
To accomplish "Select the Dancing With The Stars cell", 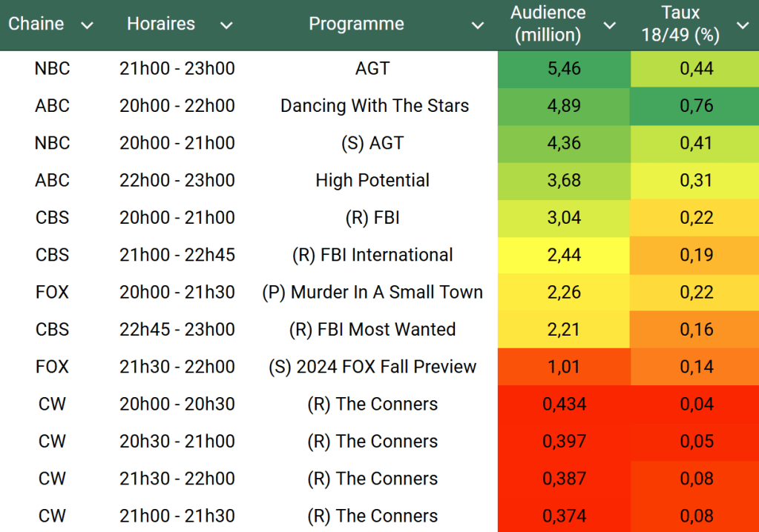I will 374,106.
